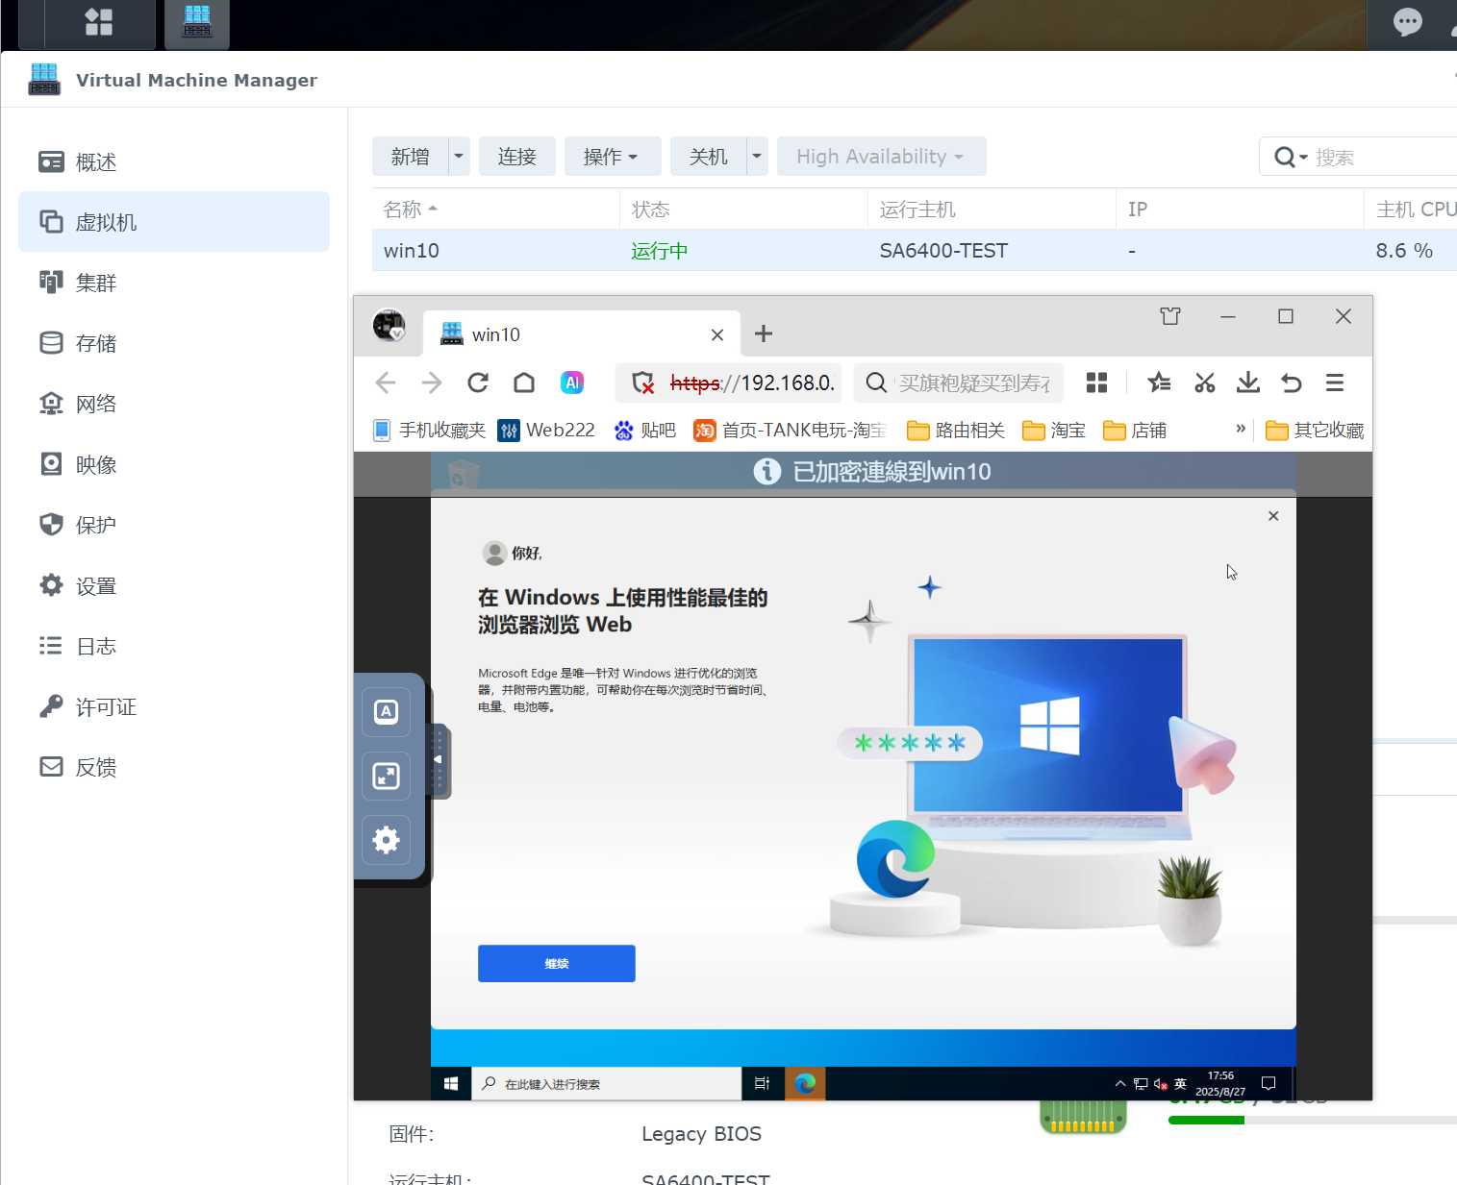Open the 店铺 bookmark folder
Image resolution: width=1457 pixels, height=1185 pixels.
click(1135, 430)
